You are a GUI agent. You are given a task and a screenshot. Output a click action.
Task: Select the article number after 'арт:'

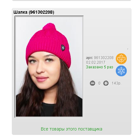tap(104, 58)
